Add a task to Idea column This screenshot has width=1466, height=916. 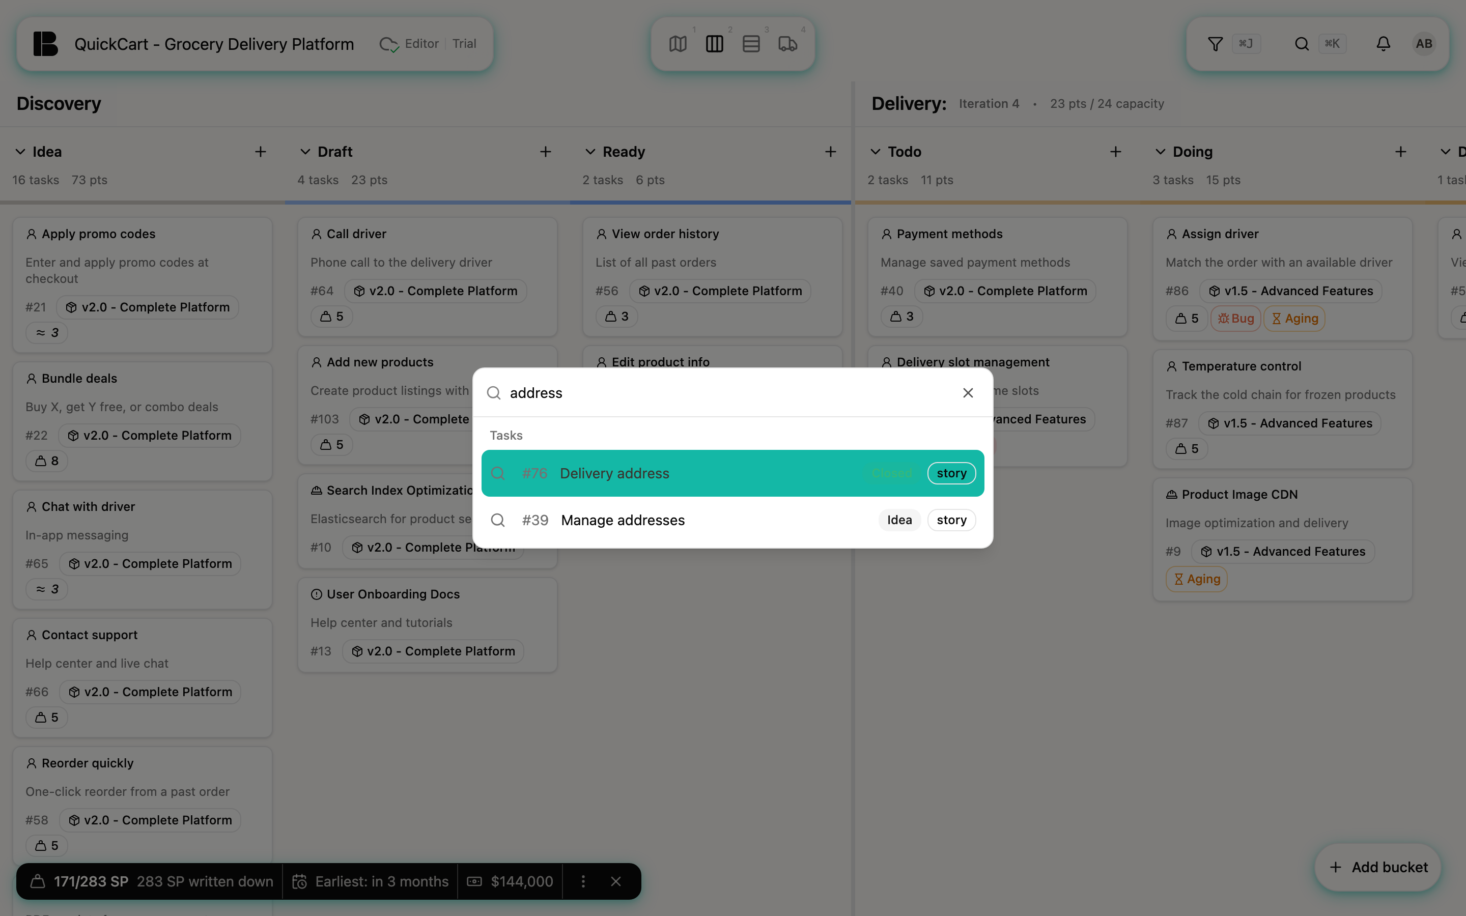[261, 152]
